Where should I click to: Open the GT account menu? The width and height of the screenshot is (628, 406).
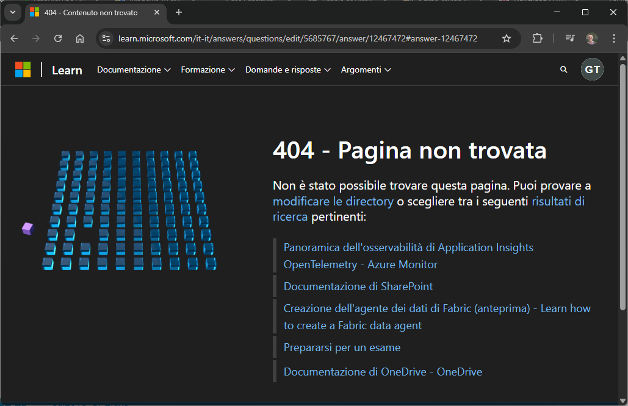[593, 69]
